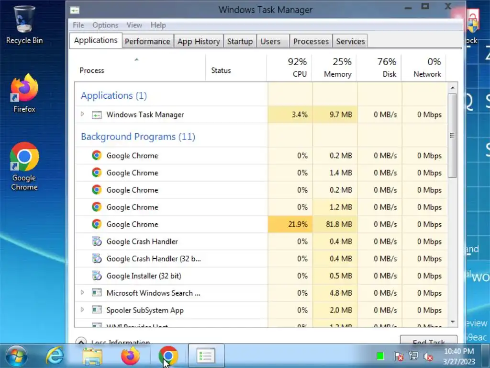The image size is (490, 368).
Task: Click the End Task button
Action: click(428, 340)
